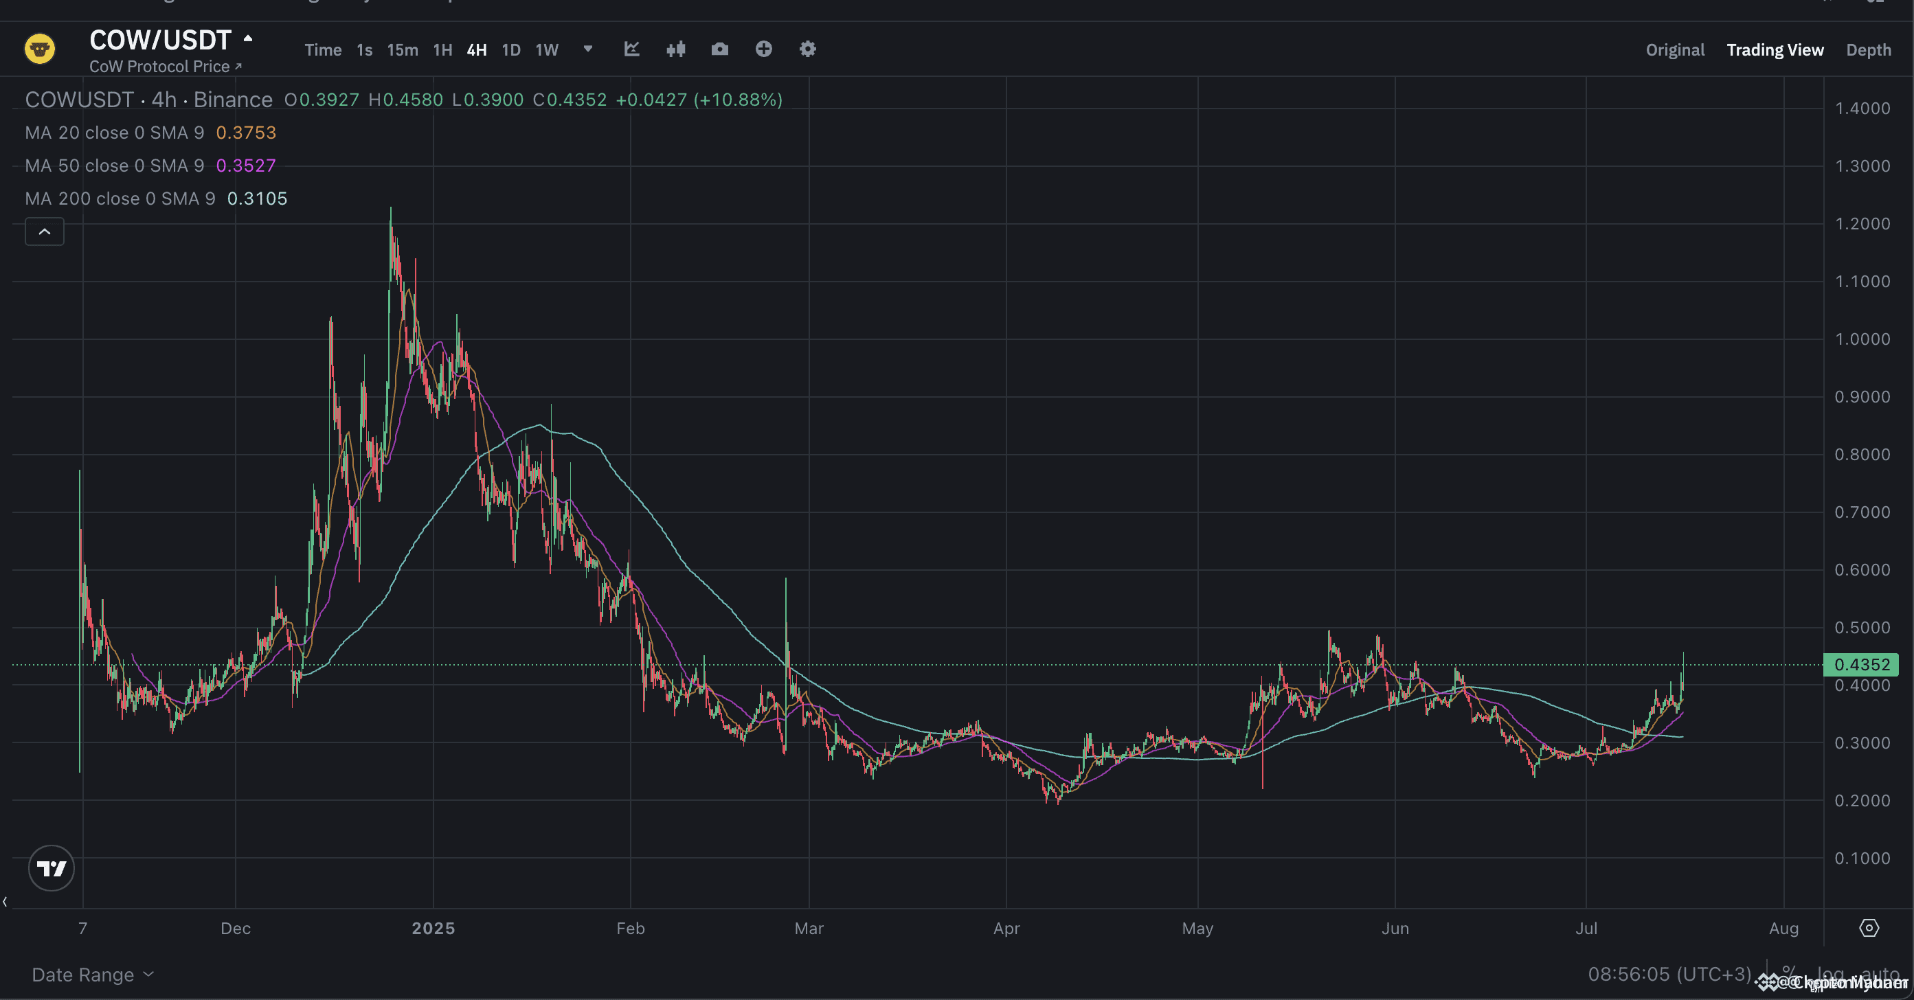This screenshot has width=1914, height=1000.
Task: Click the plus-in-circle toolbar icon
Action: (764, 49)
